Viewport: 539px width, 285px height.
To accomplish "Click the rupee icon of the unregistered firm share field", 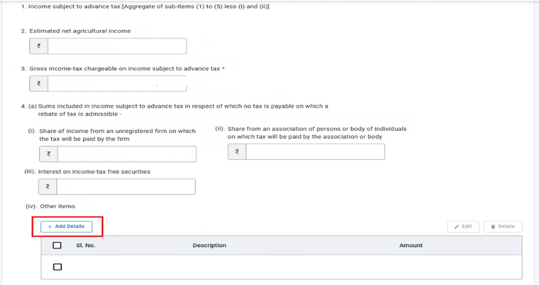I will (49, 154).
